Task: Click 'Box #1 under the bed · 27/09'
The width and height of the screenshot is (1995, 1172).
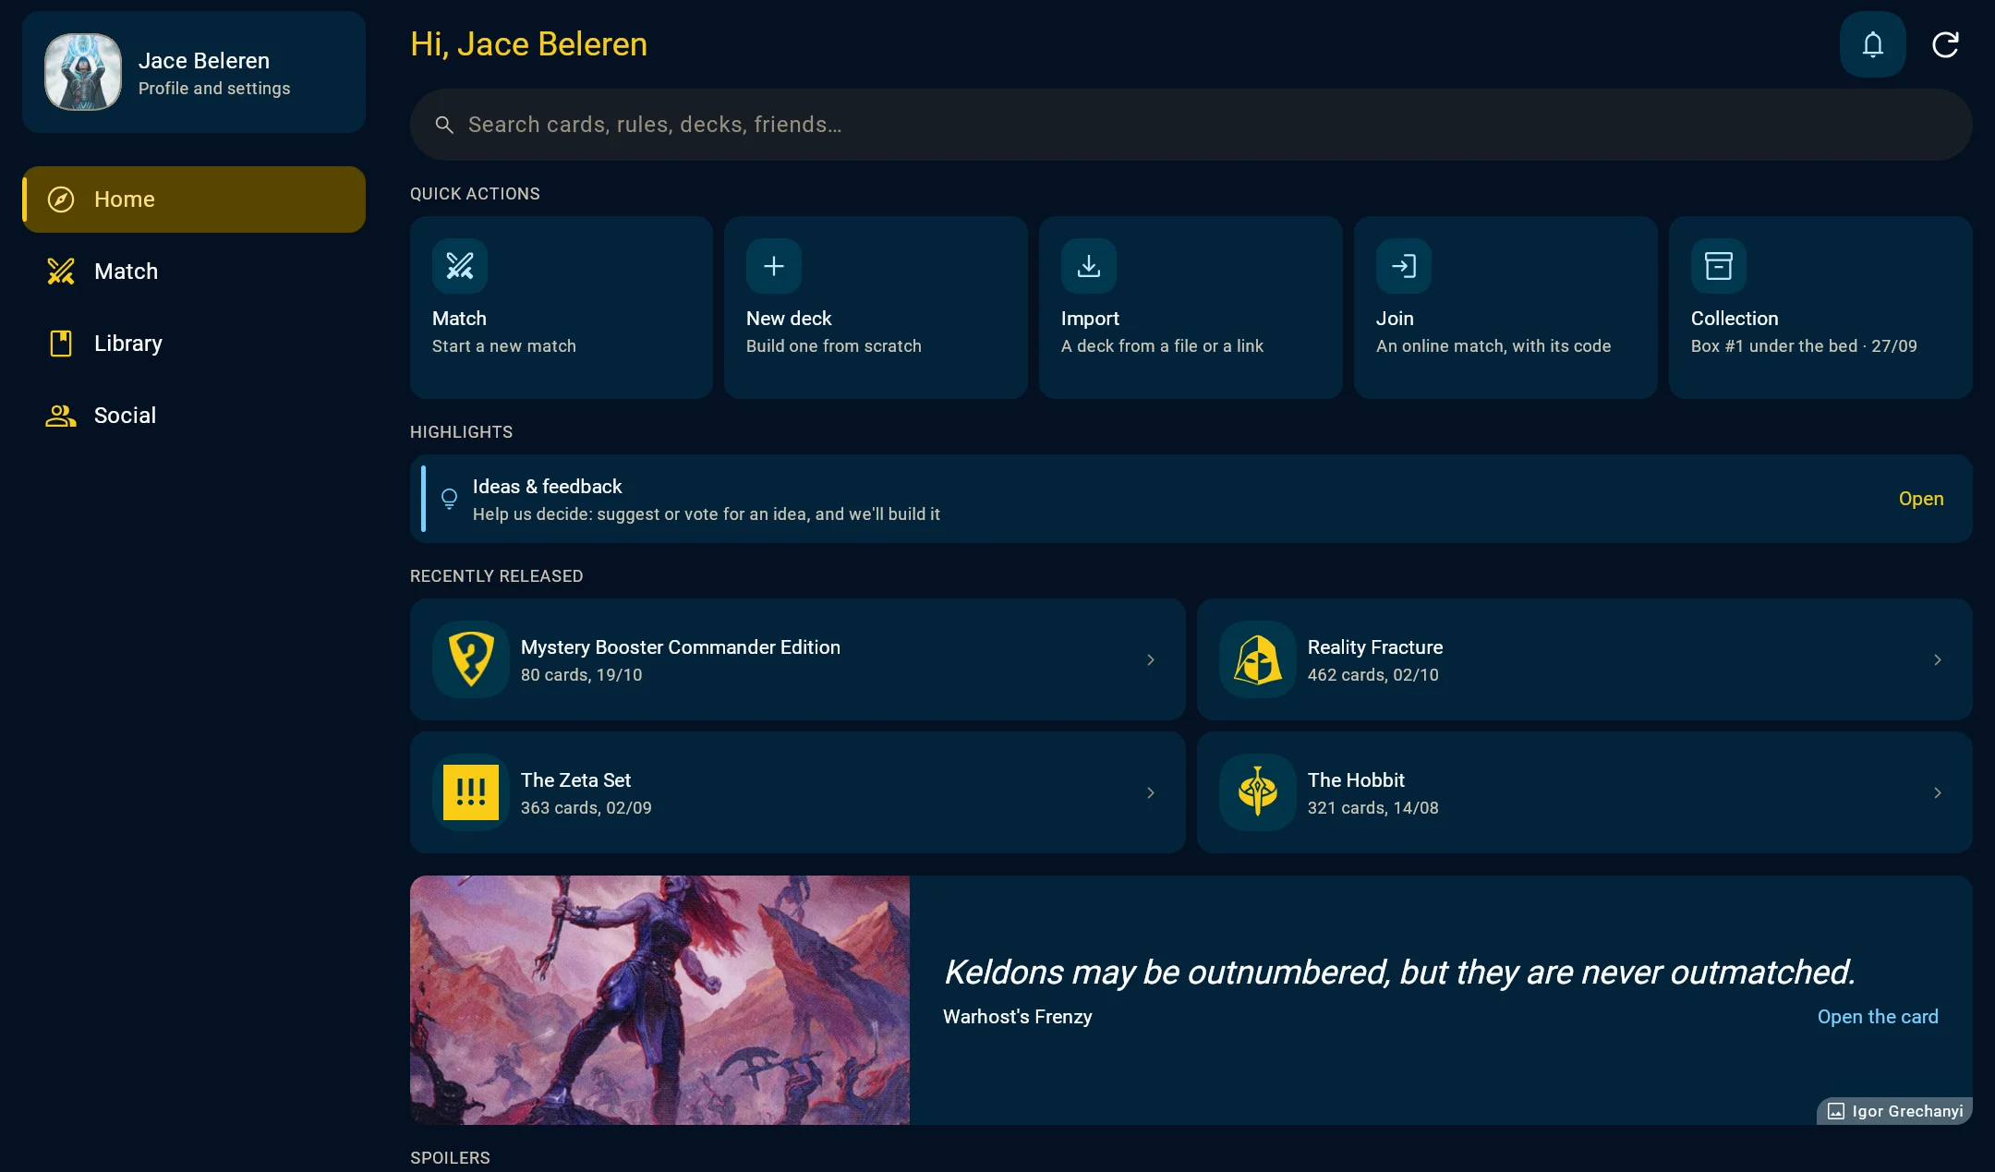Action: pyautogui.click(x=1804, y=346)
